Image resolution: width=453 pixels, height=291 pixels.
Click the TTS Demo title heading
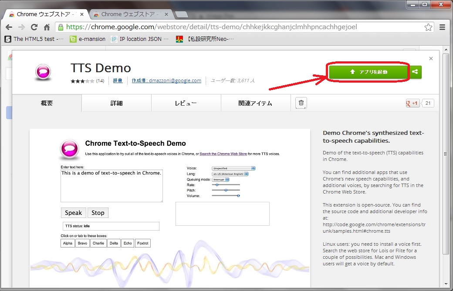pyautogui.click(x=101, y=68)
